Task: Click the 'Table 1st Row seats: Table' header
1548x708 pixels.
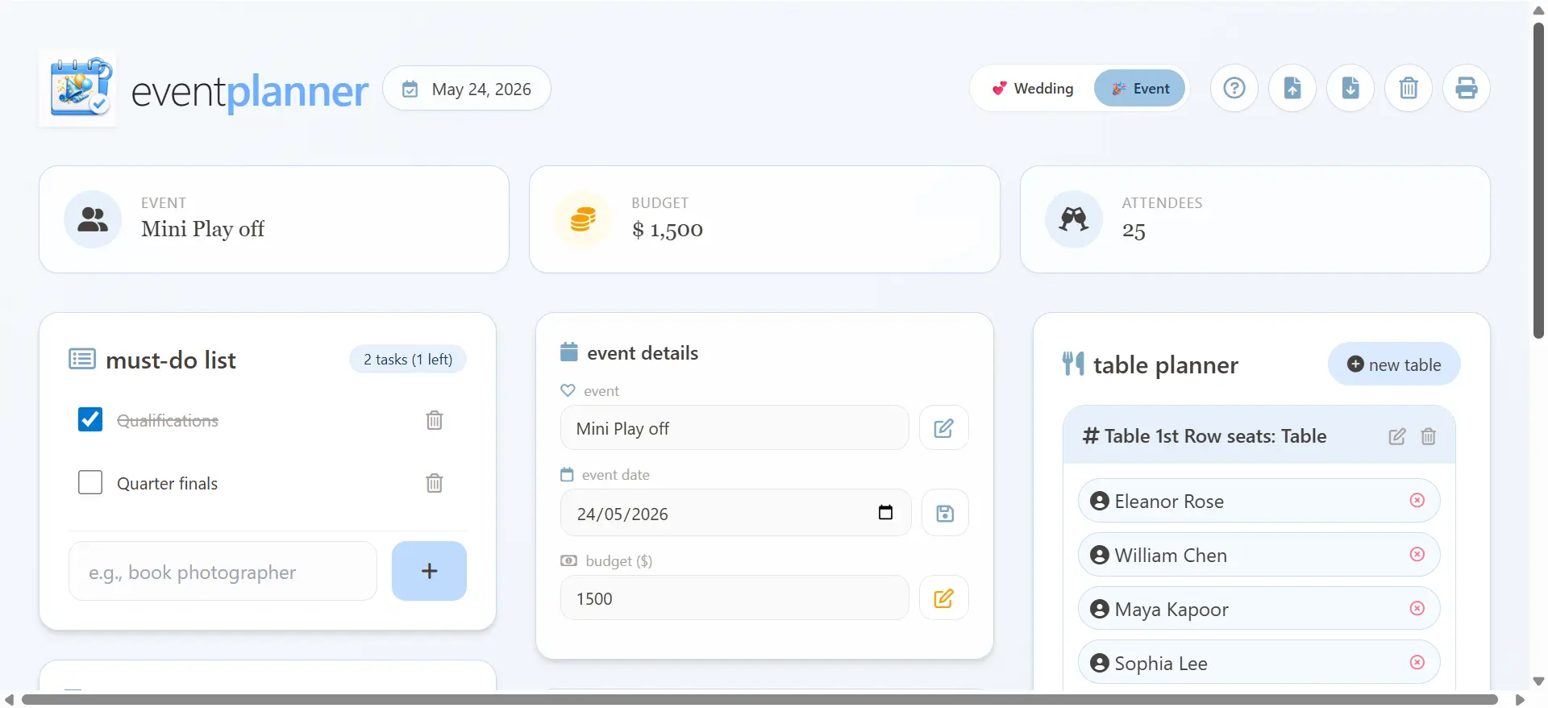Action: (1215, 436)
